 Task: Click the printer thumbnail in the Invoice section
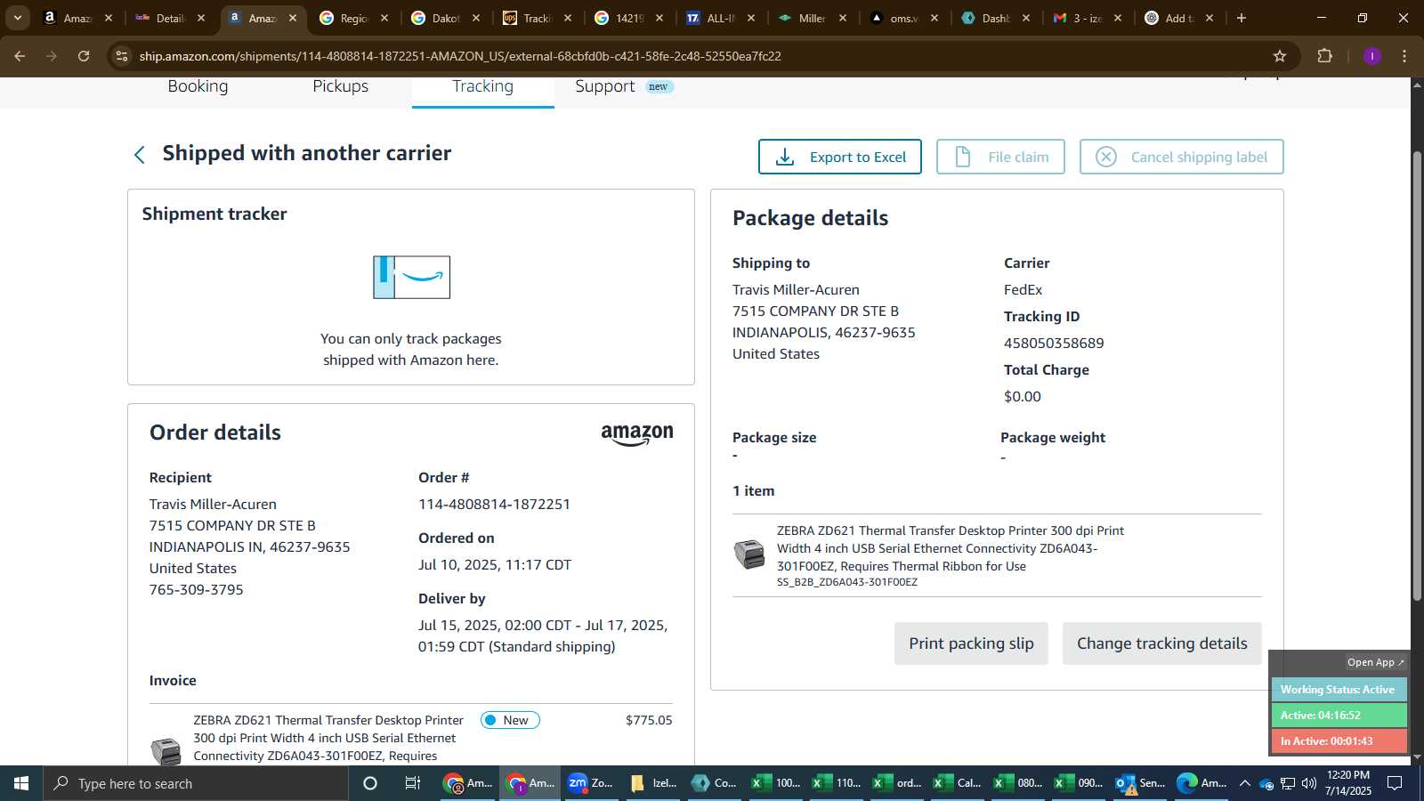(x=166, y=750)
